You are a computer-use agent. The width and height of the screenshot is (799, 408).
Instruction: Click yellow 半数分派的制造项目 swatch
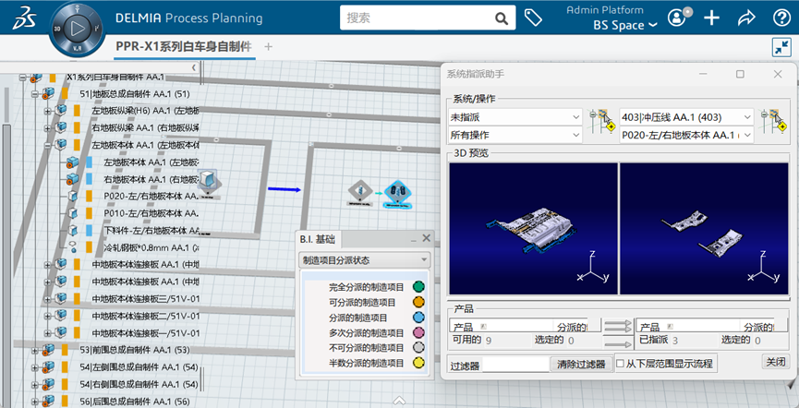point(418,363)
